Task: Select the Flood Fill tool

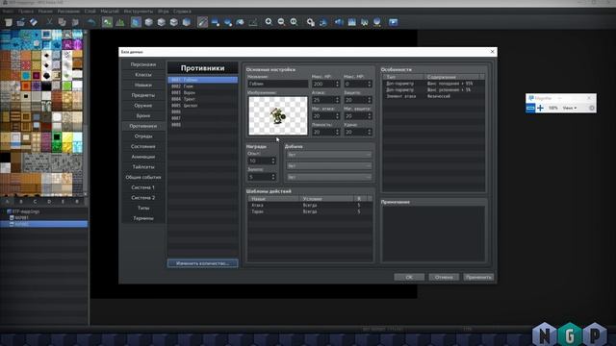Action: click(x=241, y=22)
